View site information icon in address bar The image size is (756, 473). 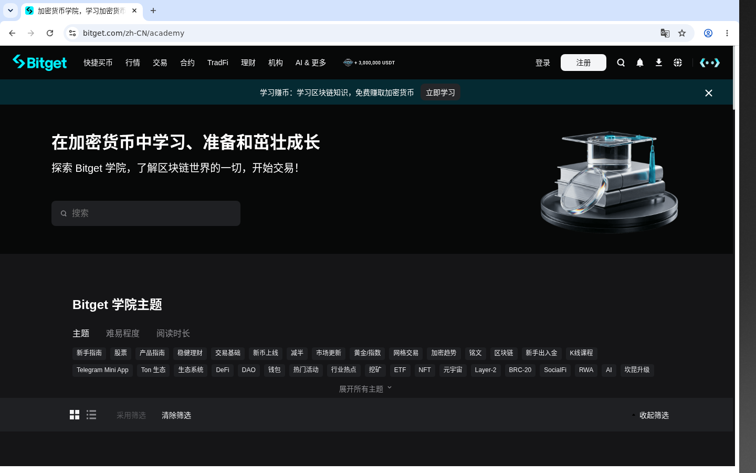click(72, 33)
